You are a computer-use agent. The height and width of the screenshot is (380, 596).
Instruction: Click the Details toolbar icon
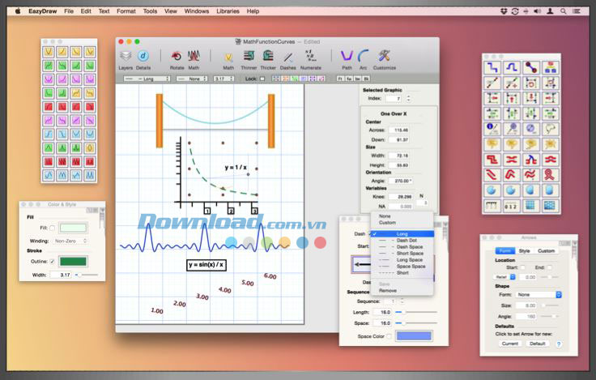click(x=143, y=56)
